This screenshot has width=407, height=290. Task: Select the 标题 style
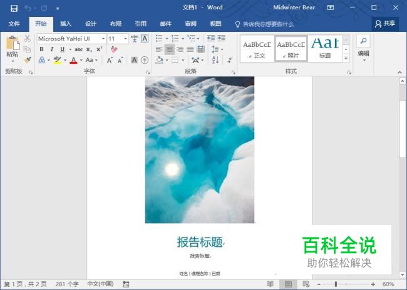point(325,49)
